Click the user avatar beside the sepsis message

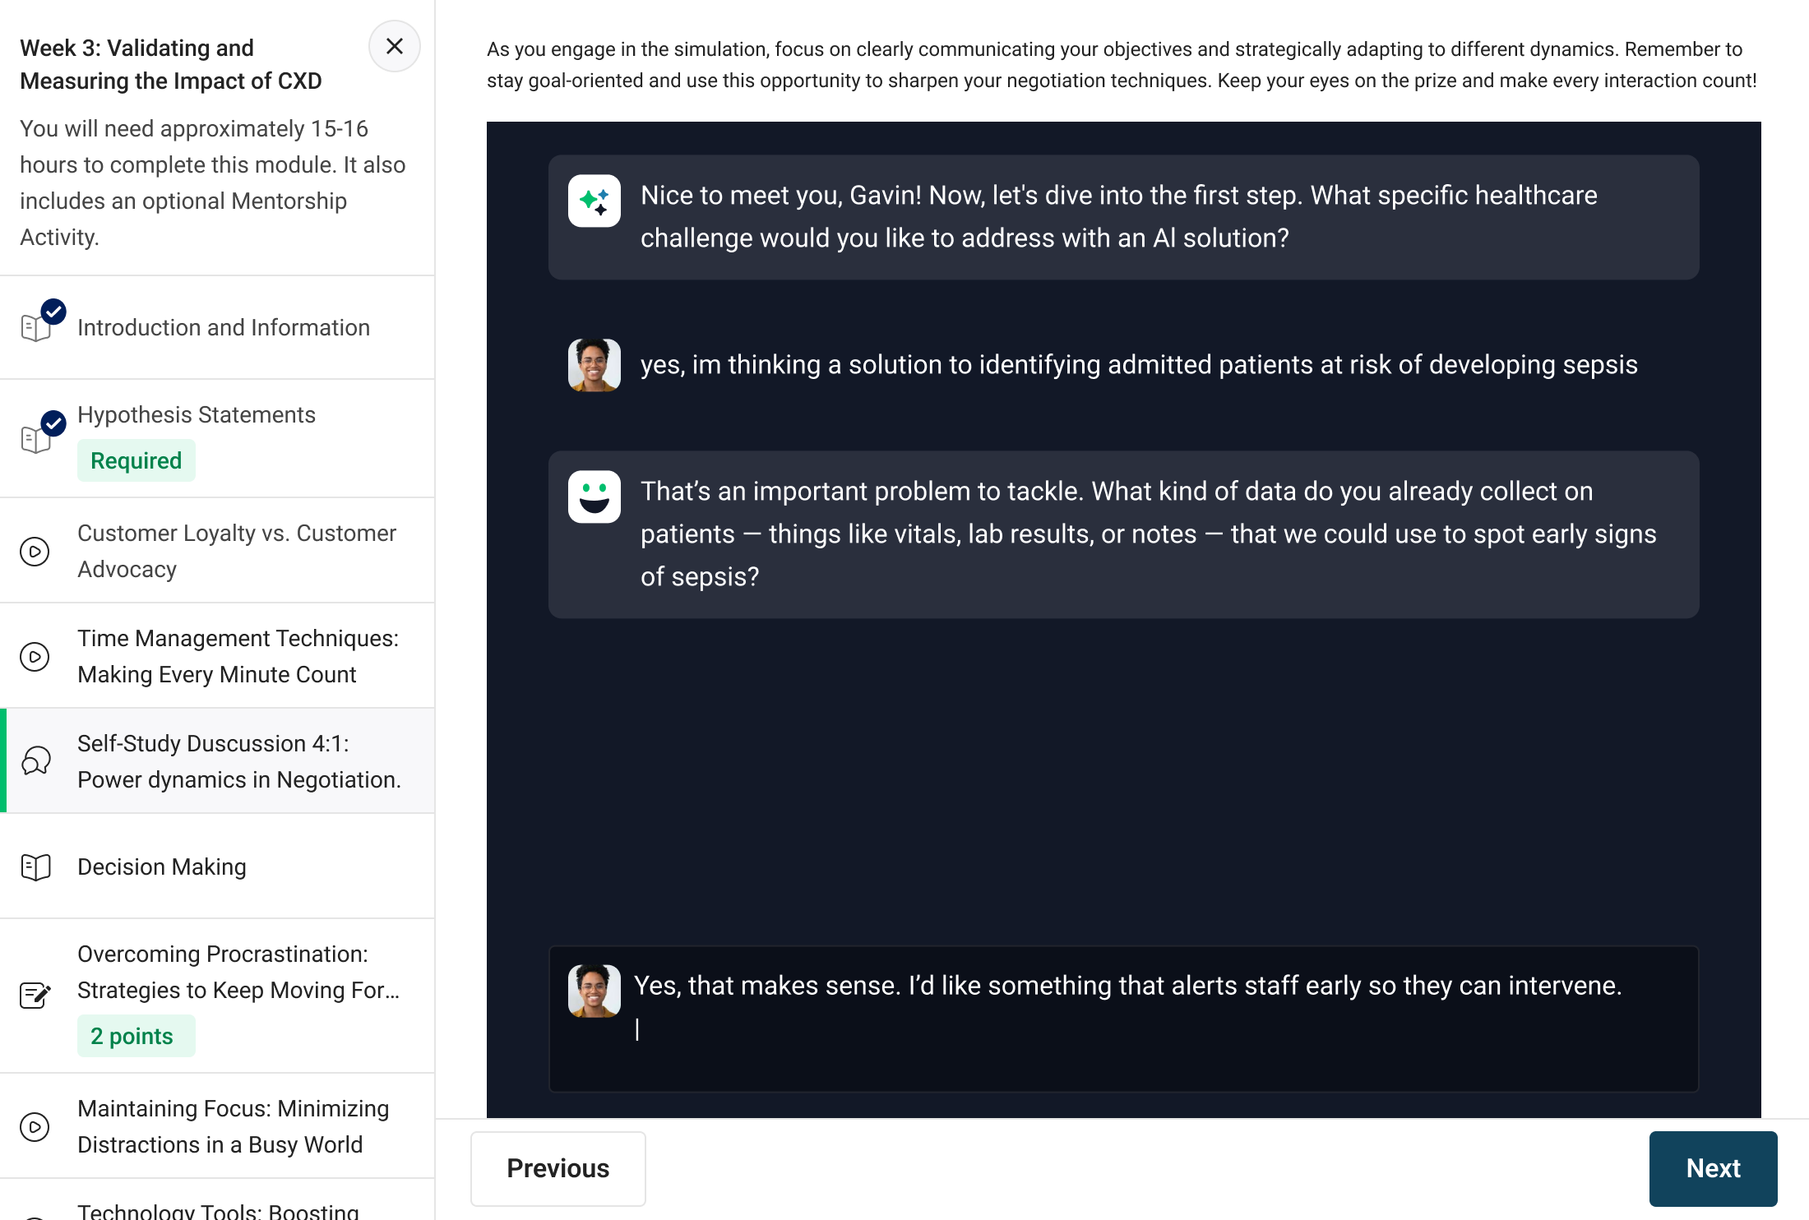pyautogui.click(x=594, y=365)
